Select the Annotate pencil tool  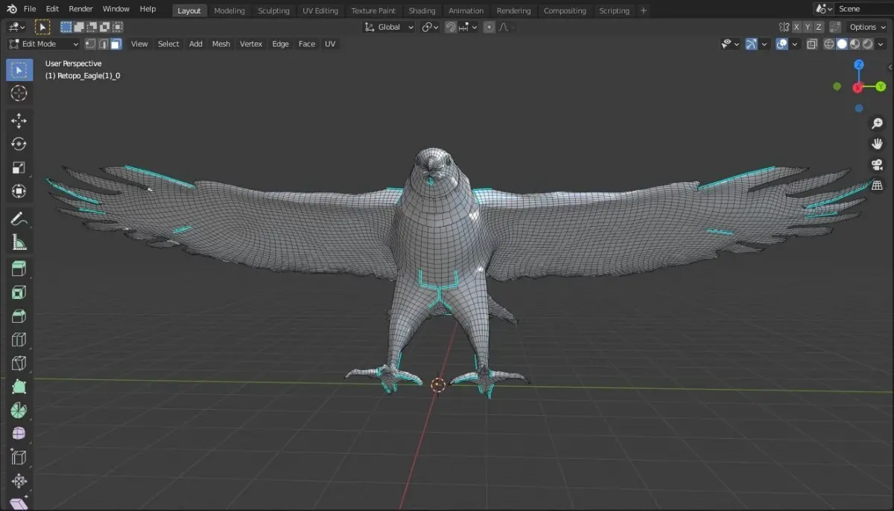pyautogui.click(x=19, y=219)
